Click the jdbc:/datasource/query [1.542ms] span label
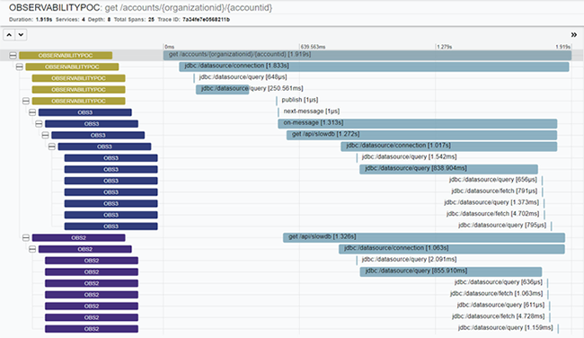 [410, 156]
